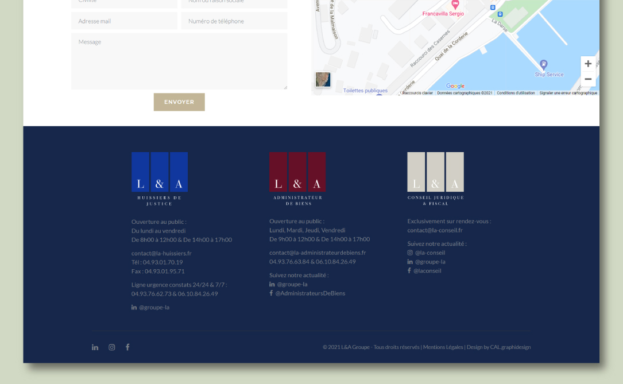Click footer bottom Facebook icon
This screenshot has height=384, width=623.
click(x=127, y=347)
